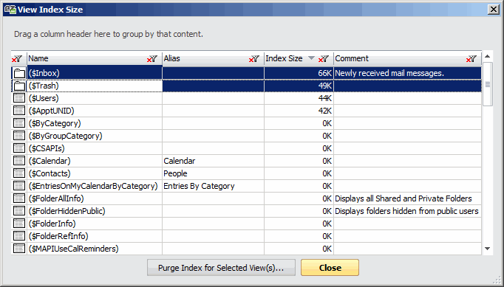Screen dimensions: 504x287
Task: Open the Alias column filter icon
Action: (254, 59)
